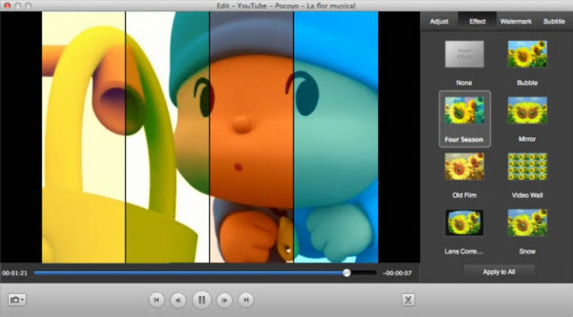
Task: Click the Snow label text
Action: pos(527,251)
